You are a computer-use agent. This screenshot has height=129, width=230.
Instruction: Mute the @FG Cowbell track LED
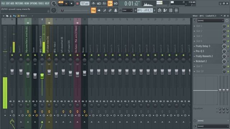(42, 55)
